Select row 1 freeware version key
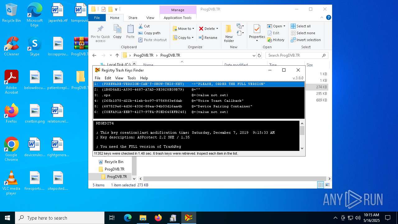398x224 pixels. 199,84
